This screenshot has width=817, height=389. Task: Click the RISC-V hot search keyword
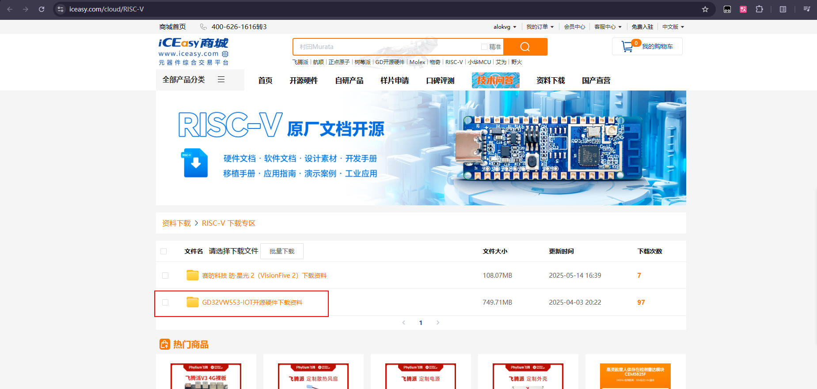454,62
